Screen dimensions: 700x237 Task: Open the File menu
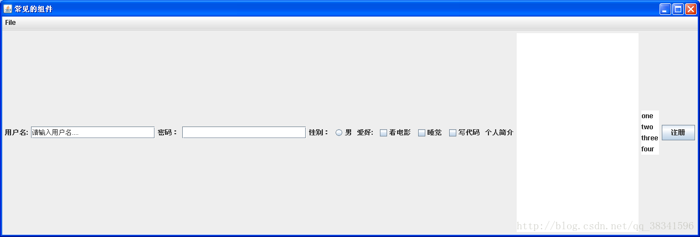pyautogui.click(x=11, y=23)
